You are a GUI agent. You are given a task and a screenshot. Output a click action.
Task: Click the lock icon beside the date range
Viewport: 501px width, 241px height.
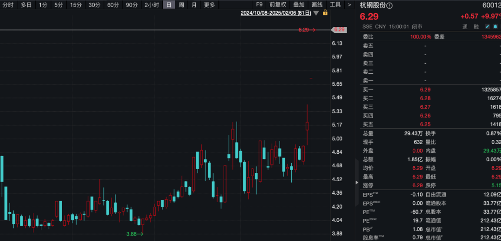pyautogui.click(x=325, y=13)
